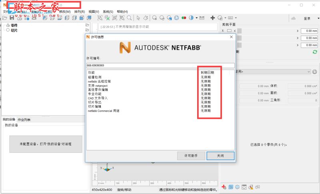This screenshot has width=320, height=194.
Task: Click the first 0.00 mm clipping value field
Action: (x=309, y=31)
